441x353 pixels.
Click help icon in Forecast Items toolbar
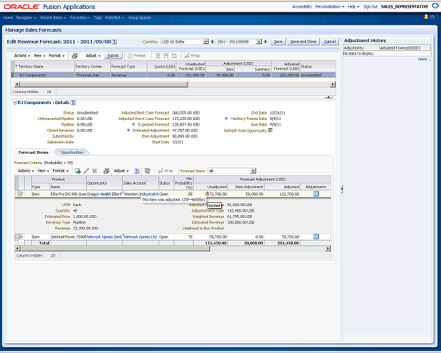[136, 171]
